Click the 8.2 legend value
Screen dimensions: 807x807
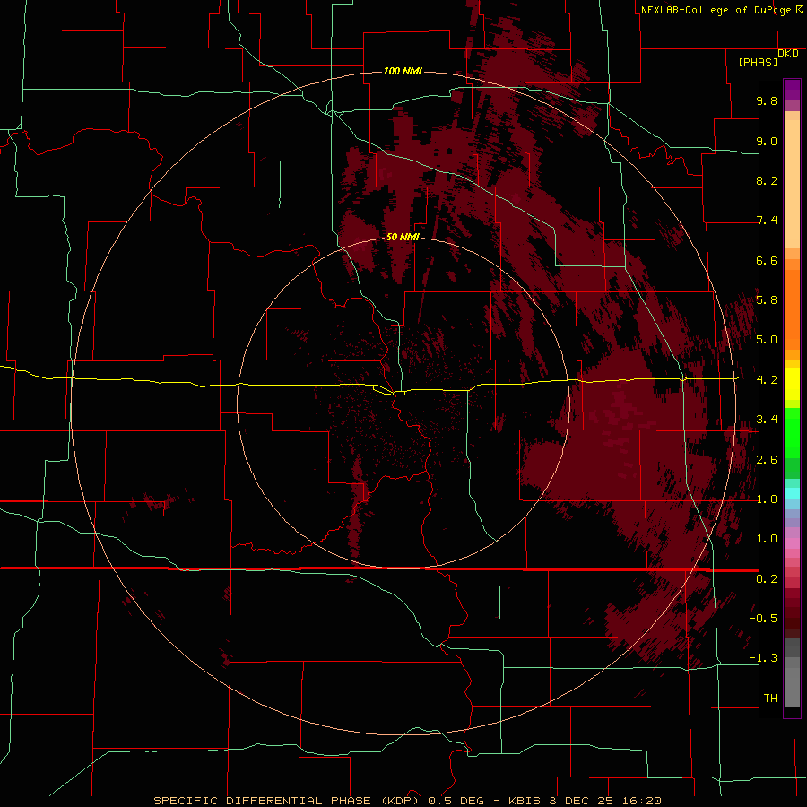(x=767, y=180)
